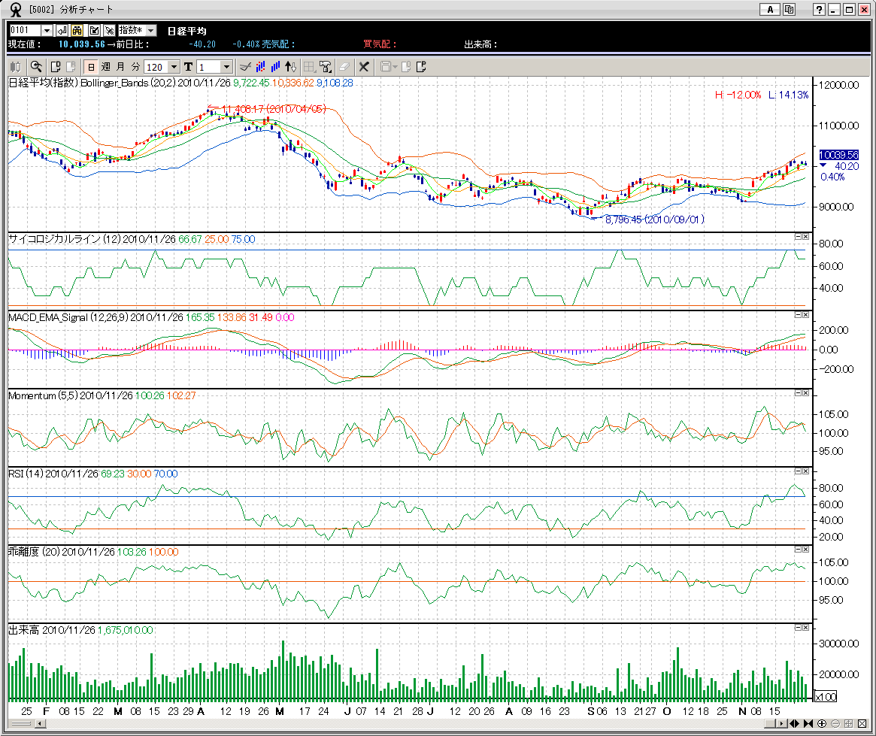Click the T text tool icon
876x736 pixels.
[188, 67]
